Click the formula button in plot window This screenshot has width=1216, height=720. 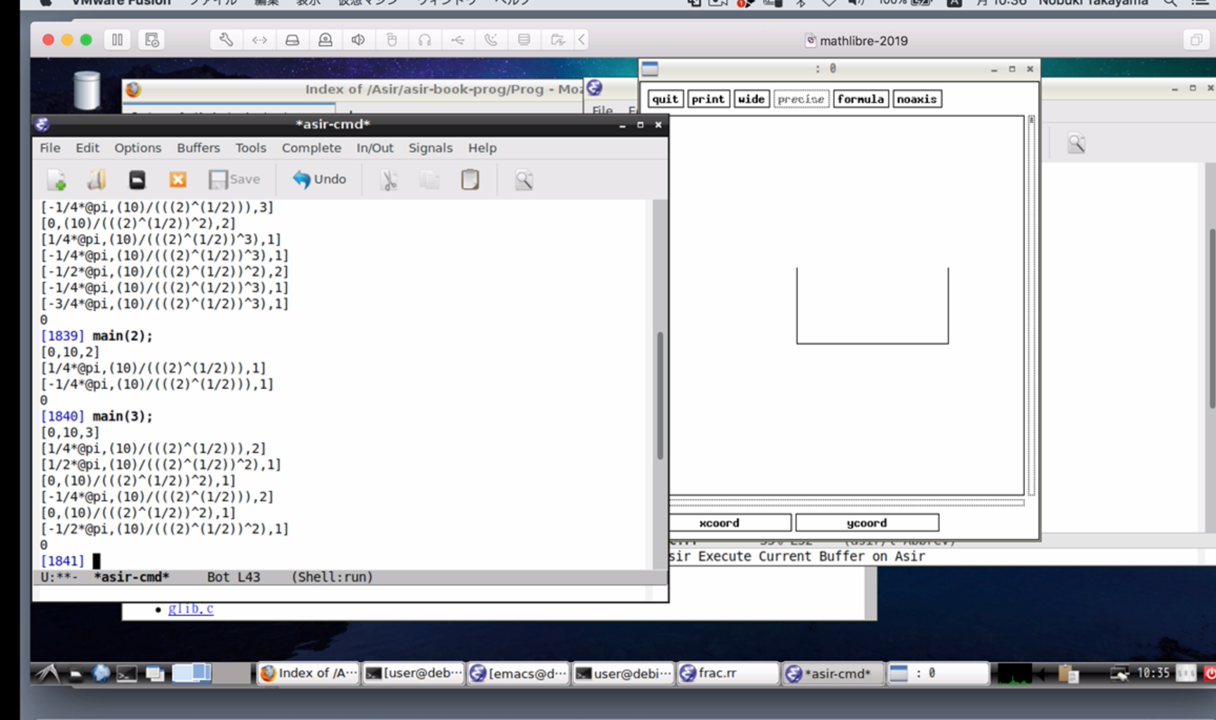click(x=861, y=99)
